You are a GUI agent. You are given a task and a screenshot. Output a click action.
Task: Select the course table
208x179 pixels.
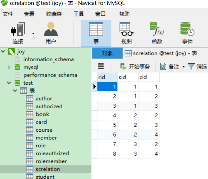44,130
